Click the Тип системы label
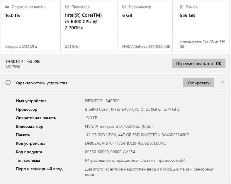The image size is (231, 184). click(28, 161)
